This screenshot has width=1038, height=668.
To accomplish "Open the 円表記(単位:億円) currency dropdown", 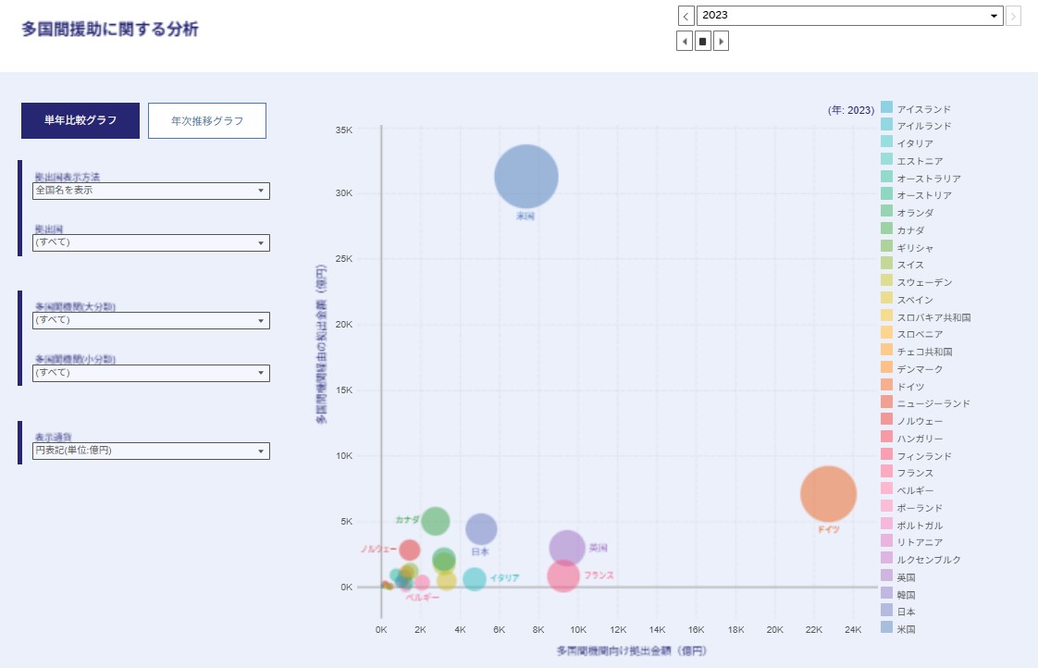I will pos(151,451).
